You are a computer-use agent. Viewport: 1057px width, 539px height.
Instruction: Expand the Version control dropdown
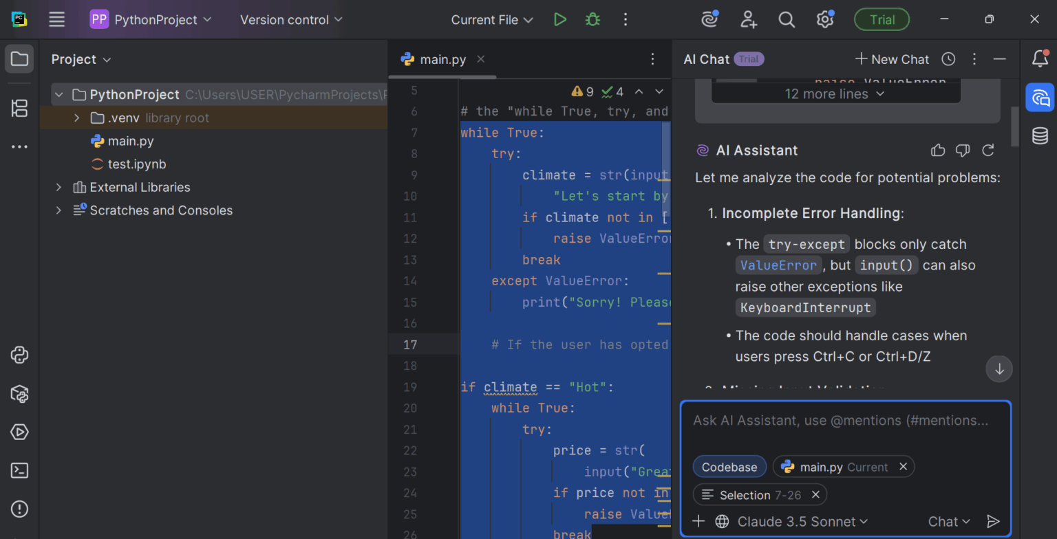pyautogui.click(x=290, y=19)
